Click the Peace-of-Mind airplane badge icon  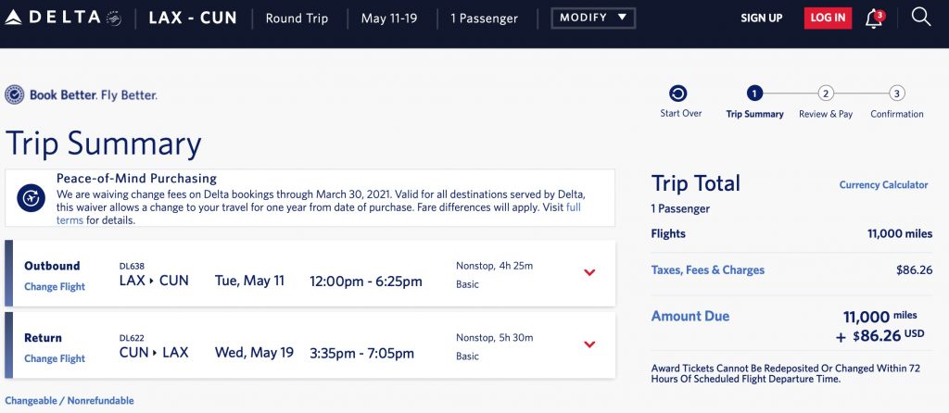tap(31, 197)
